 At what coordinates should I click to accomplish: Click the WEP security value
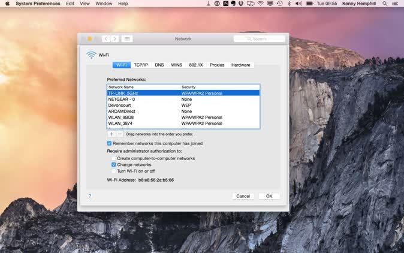coord(186,106)
